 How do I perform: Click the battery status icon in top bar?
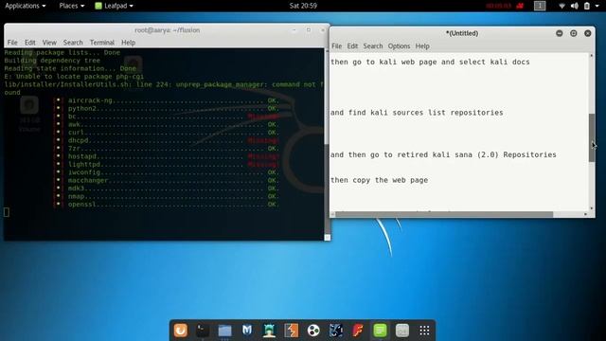(587, 6)
